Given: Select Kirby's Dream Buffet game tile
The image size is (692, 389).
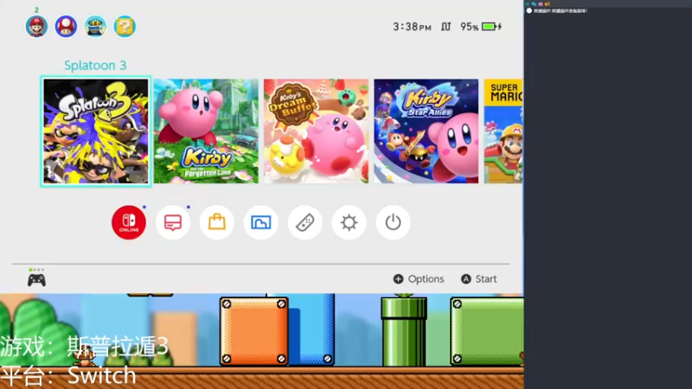Looking at the screenshot, I should pyautogui.click(x=316, y=131).
